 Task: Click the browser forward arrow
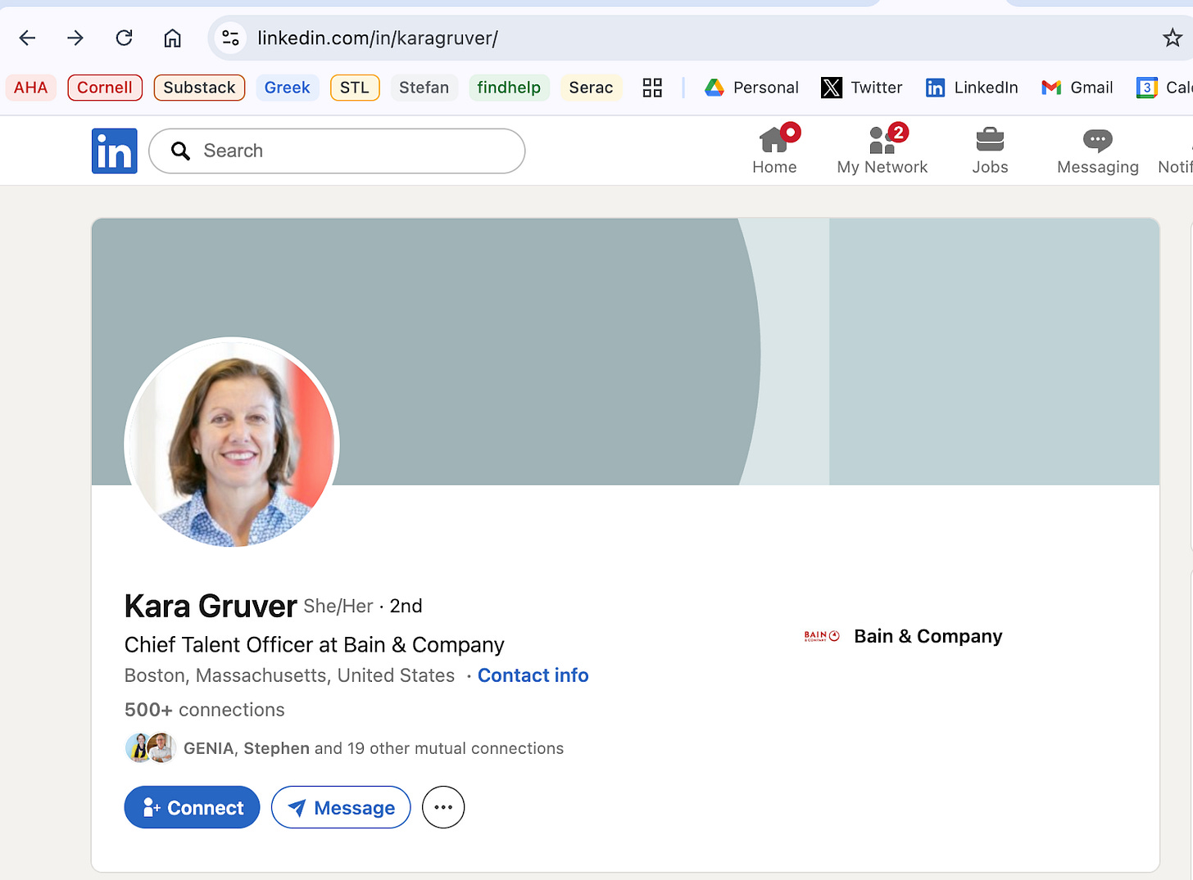click(75, 38)
